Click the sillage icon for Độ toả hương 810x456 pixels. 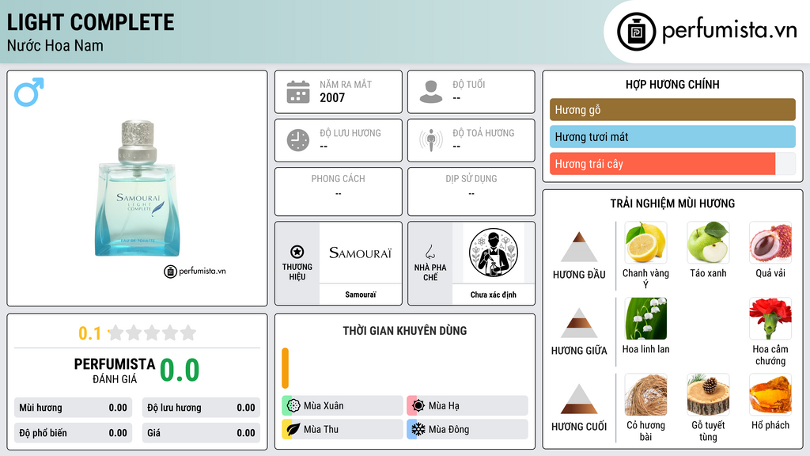pos(431,140)
